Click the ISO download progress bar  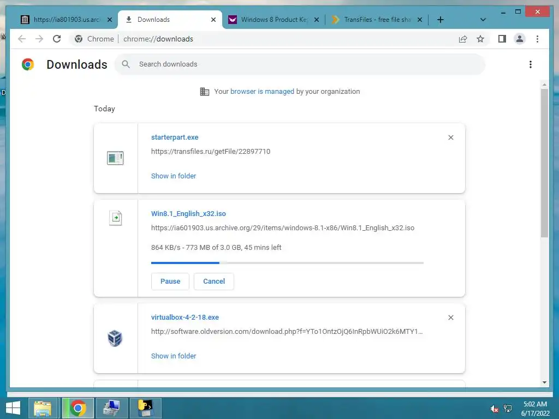(x=287, y=263)
